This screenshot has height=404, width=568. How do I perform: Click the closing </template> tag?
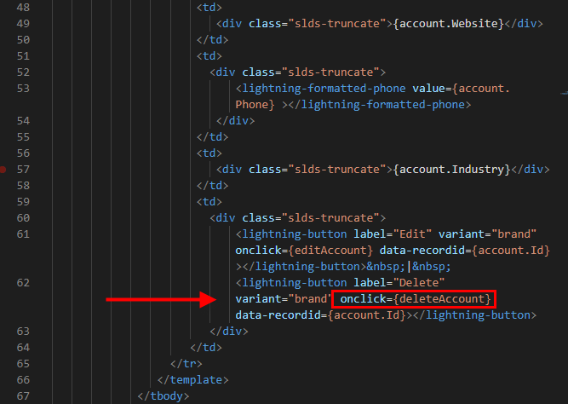tap(193, 379)
